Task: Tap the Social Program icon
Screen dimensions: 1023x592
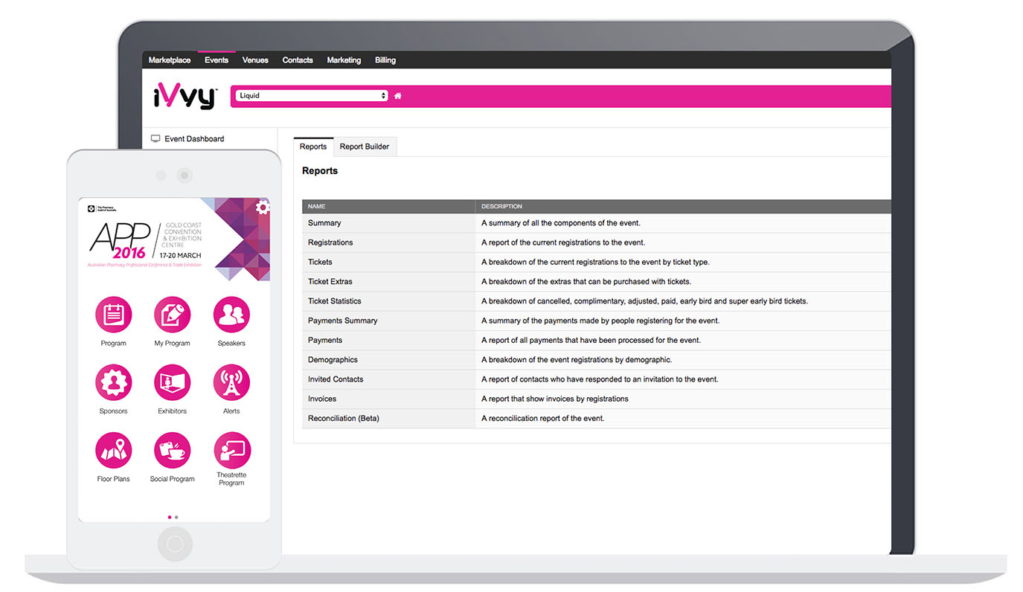Action: click(x=172, y=451)
